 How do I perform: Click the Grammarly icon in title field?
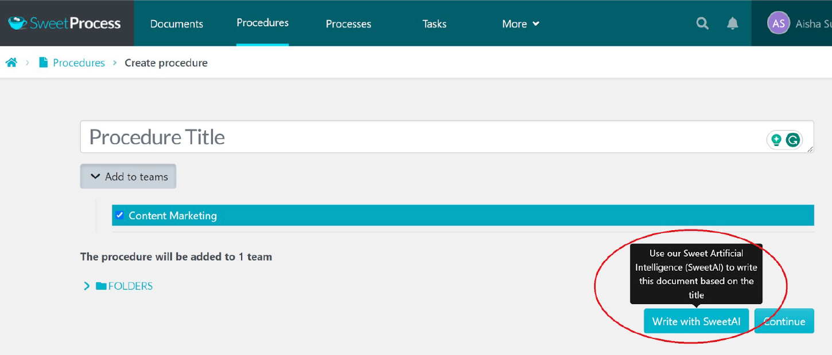[793, 140]
